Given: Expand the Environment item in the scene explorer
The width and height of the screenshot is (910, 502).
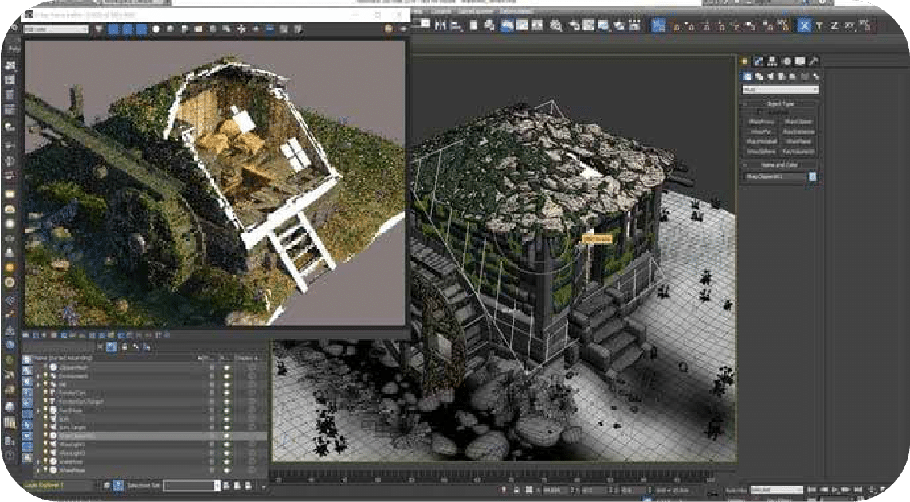Looking at the screenshot, I should 38,376.
